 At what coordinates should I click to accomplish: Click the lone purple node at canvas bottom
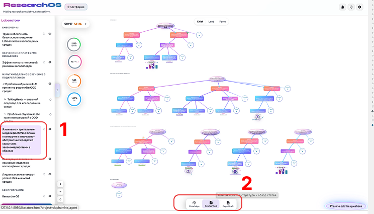click(119, 185)
